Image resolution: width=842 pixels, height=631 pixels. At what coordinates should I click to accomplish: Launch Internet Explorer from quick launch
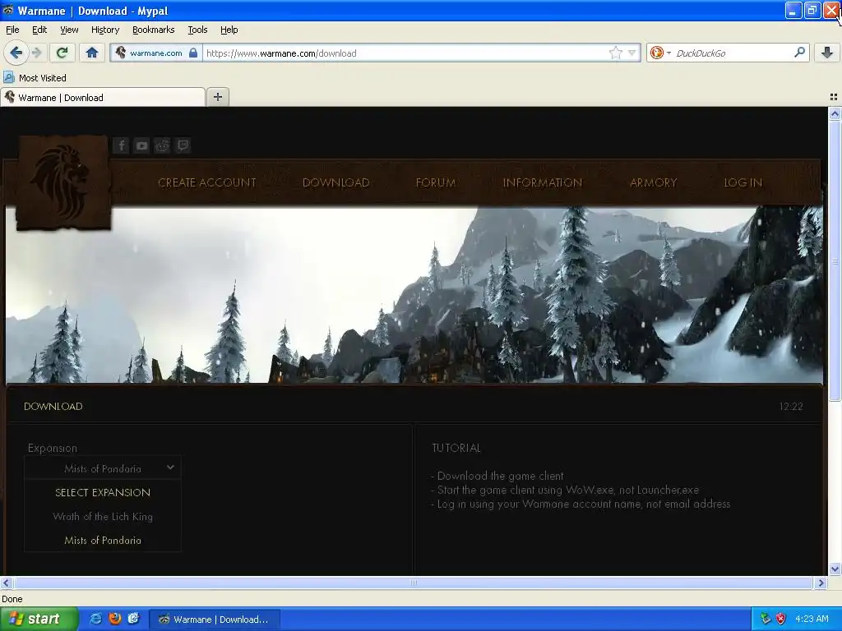pos(95,619)
